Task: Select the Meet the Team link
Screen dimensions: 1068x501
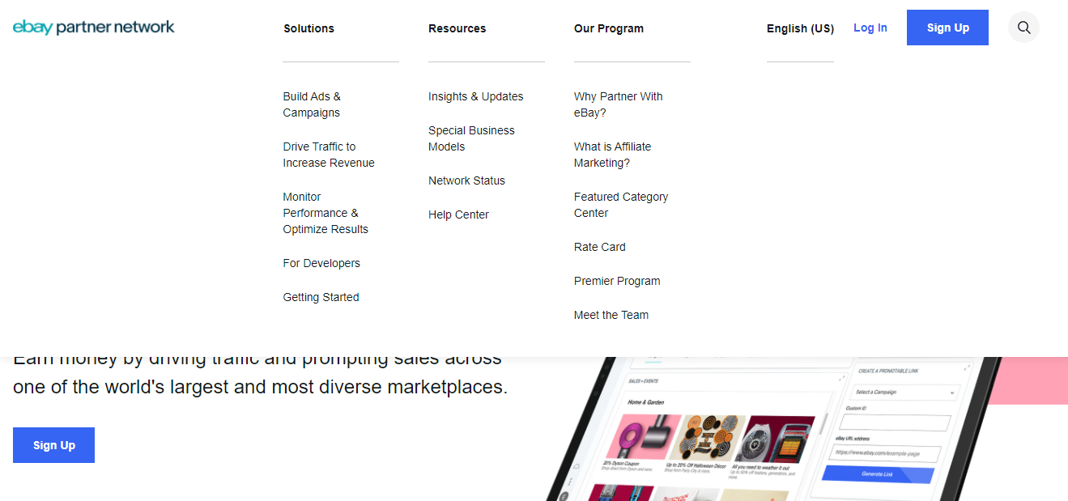Action: pyautogui.click(x=611, y=315)
